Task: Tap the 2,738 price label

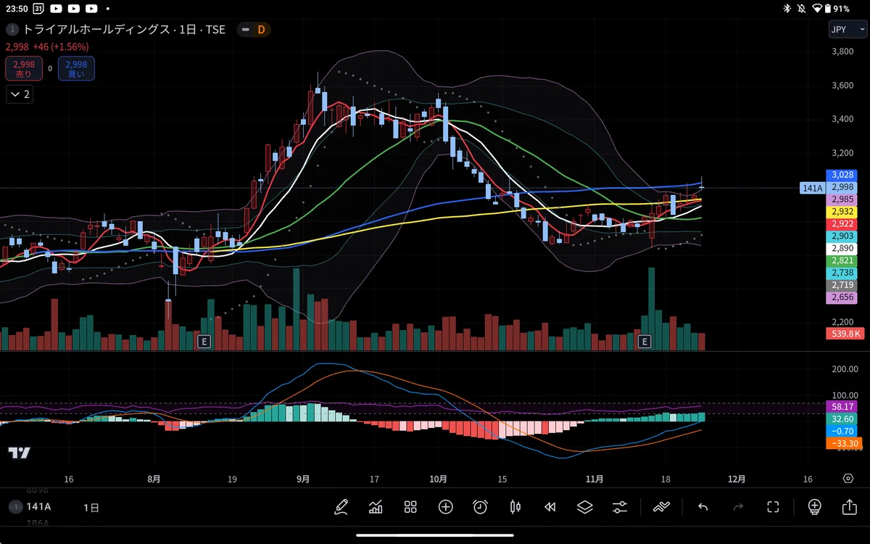Action: click(x=842, y=273)
